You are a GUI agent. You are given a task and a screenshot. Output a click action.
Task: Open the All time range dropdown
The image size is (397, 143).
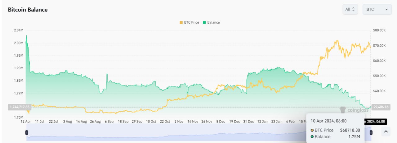pyautogui.click(x=350, y=9)
